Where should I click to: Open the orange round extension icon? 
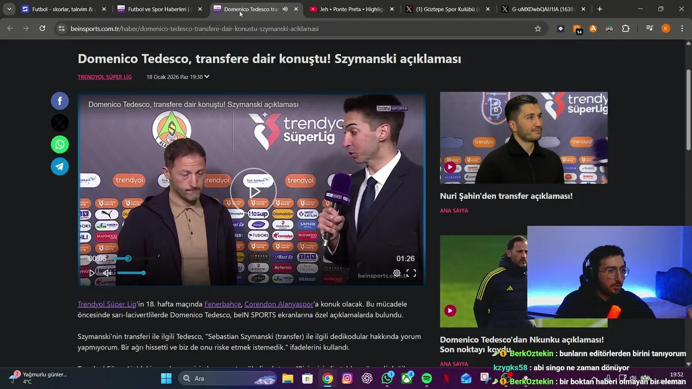click(x=593, y=29)
